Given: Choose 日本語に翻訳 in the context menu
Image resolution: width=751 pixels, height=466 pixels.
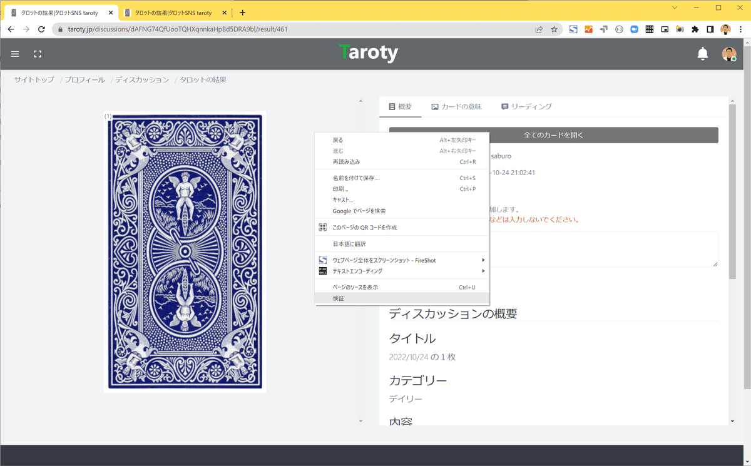Looking at the screenshot, I should click(x=401, y=244).
